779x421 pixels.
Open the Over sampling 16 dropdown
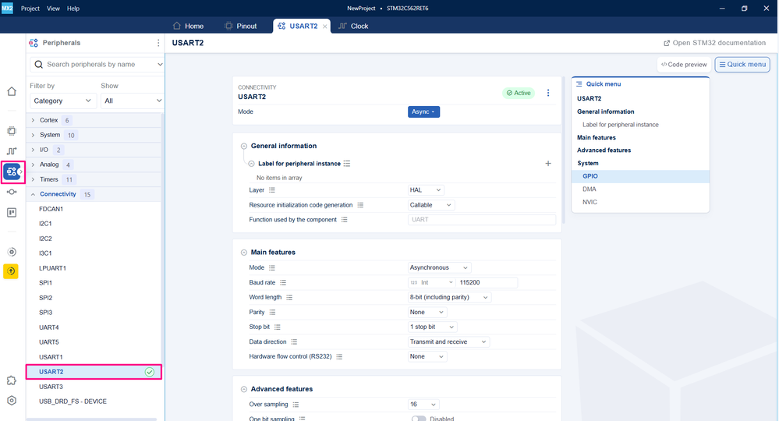[x=423, y=405]
